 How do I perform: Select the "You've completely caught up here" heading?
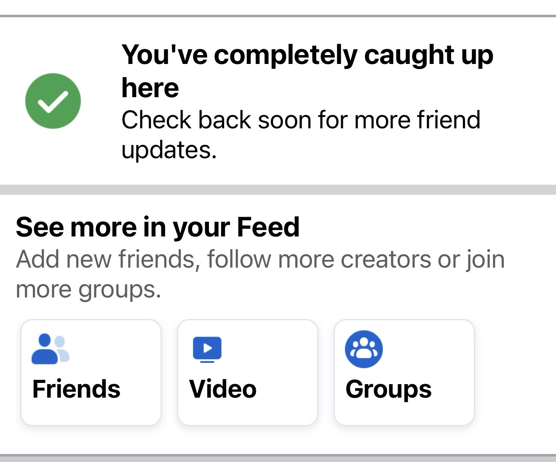tap(307, 55)
